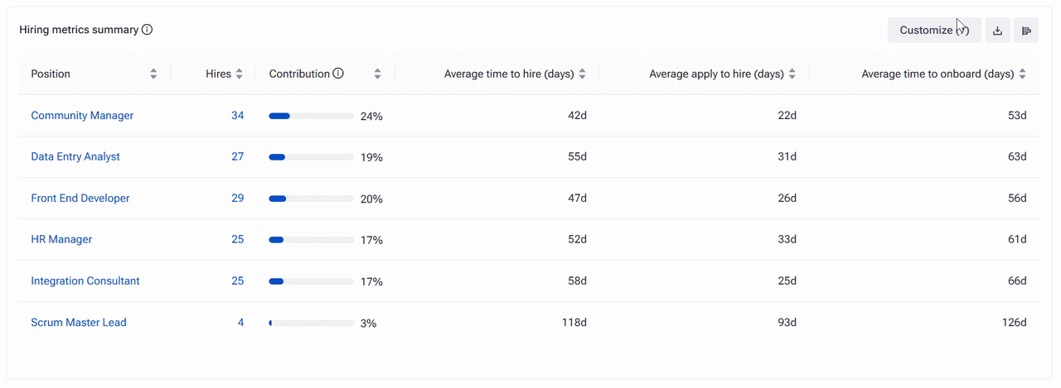Sort table by Position column arrows
The height and width of the screenshot is (388, 1061).
coord(153,74)
